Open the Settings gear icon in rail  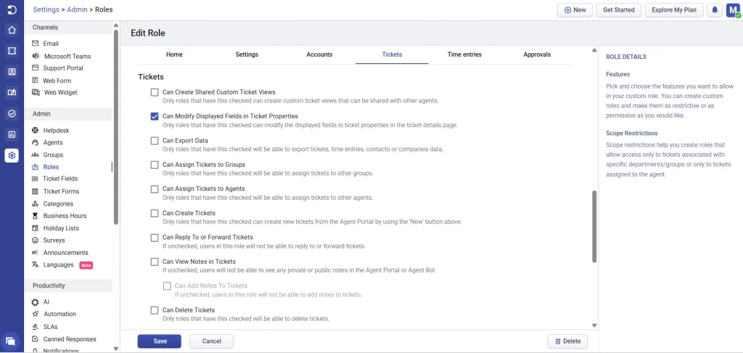tap(12, 155)
